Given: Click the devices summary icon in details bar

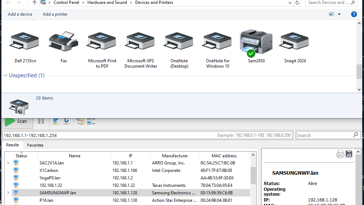Looking at the screenshot, I should pos(19,107).
